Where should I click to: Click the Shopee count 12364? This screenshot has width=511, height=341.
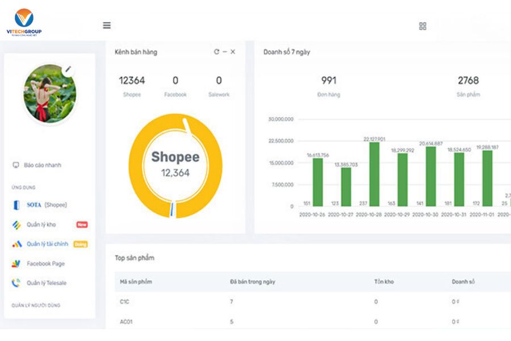[132, 80]
